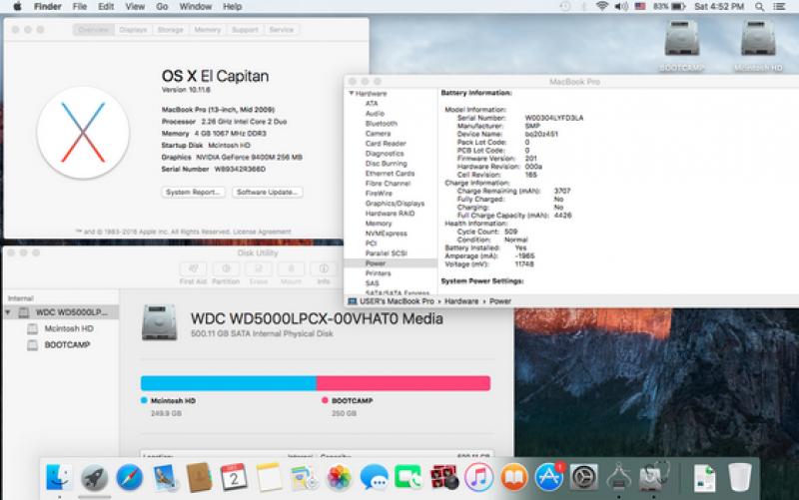Switch to the Memory tab
The image size is (799, 500).
(x=208, y=30)
